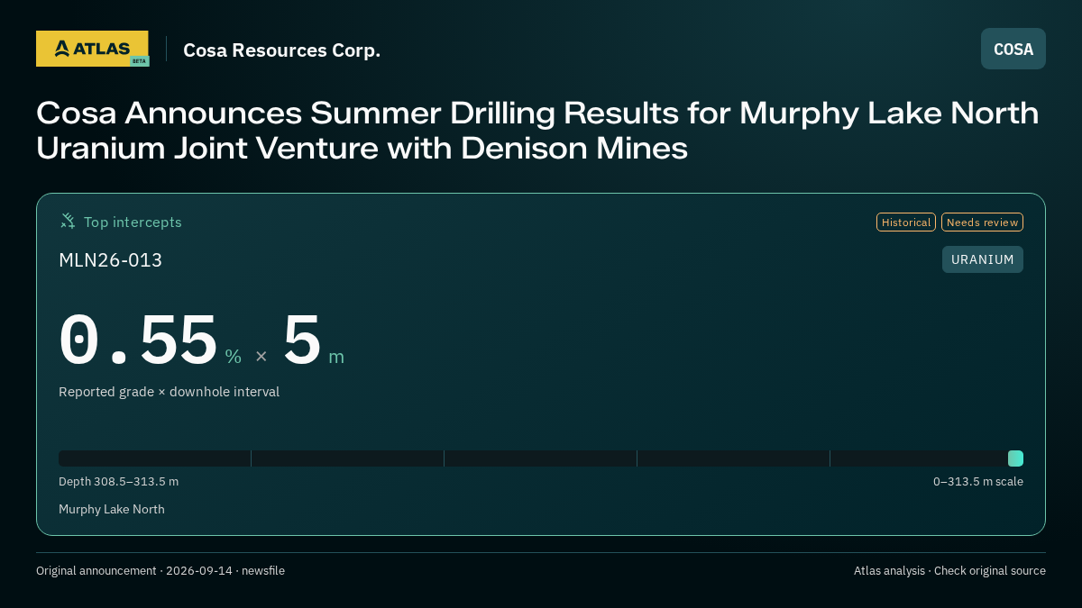Click the Top intercepts drill icon
The image size is (1082, 608).
tap(68, 221)
